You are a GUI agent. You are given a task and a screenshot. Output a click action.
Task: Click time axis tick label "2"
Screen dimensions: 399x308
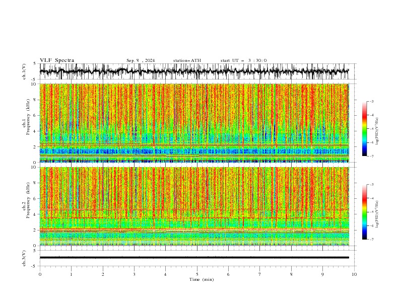(x=103, y=274)
